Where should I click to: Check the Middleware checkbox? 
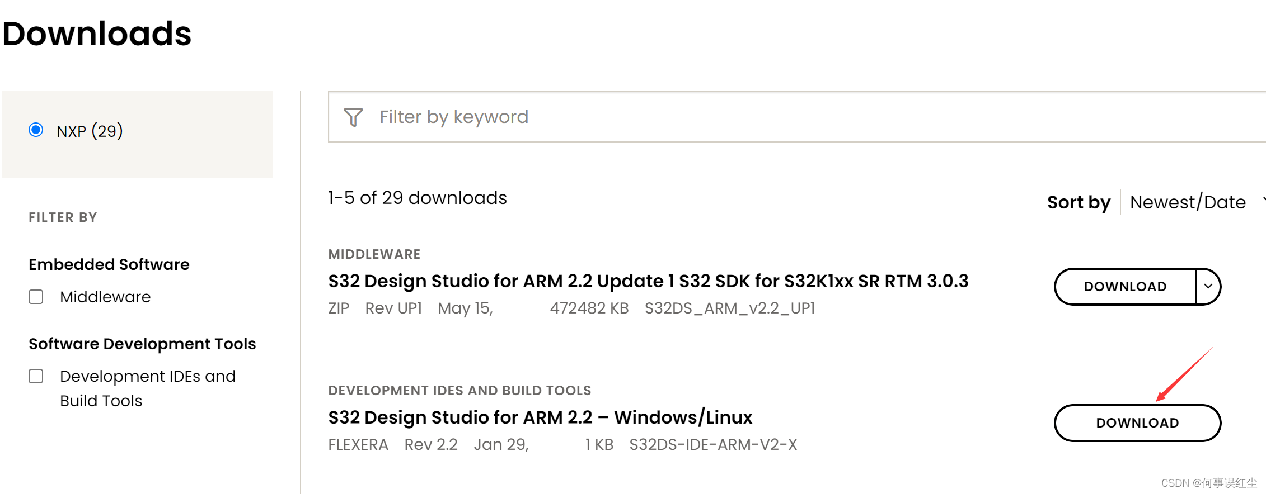[36, 297]
